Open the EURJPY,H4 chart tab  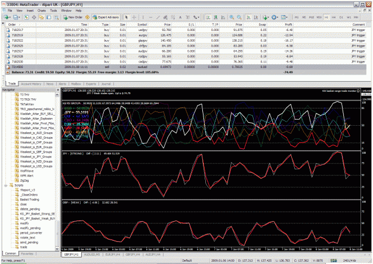tap(113, 254)
